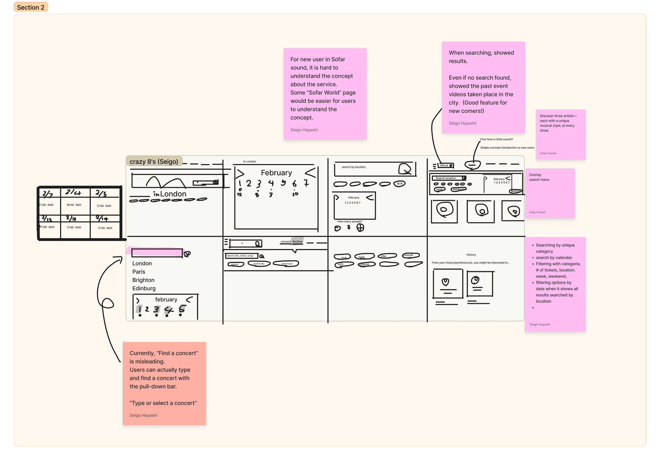660x460 pixels.
Task: Select salmon 'Find a concert' sticky note
Action: (x=164, y=383)
